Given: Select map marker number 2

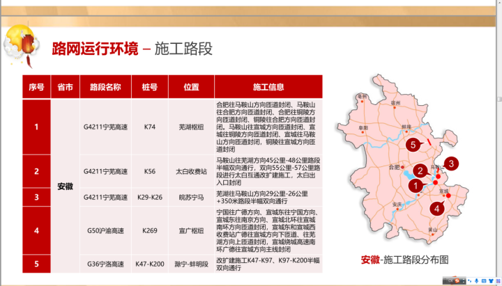Looking at the screenshot, I should coord(420,171).
